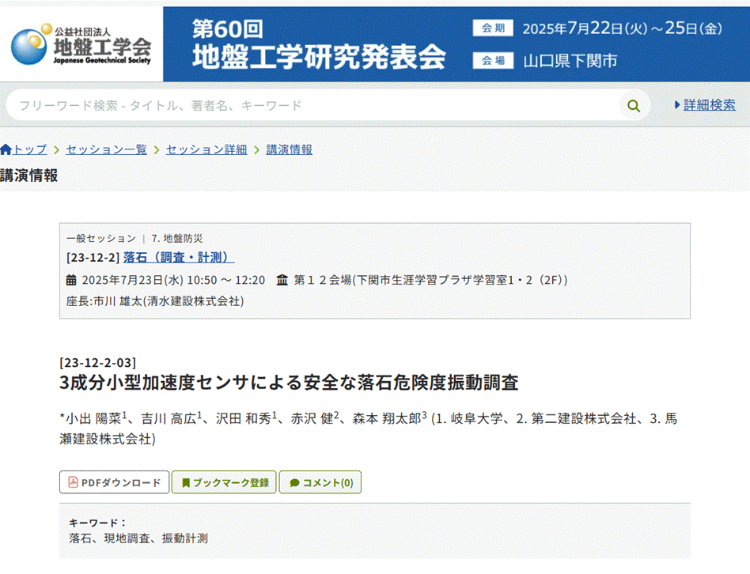The image size is (750, 574).
Task: Click keyword 現地調査
Action: [x=127, y=538]
